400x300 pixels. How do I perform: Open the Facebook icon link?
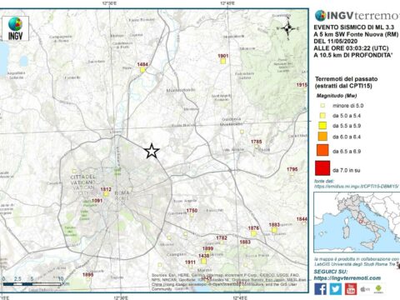coord(321,289)
